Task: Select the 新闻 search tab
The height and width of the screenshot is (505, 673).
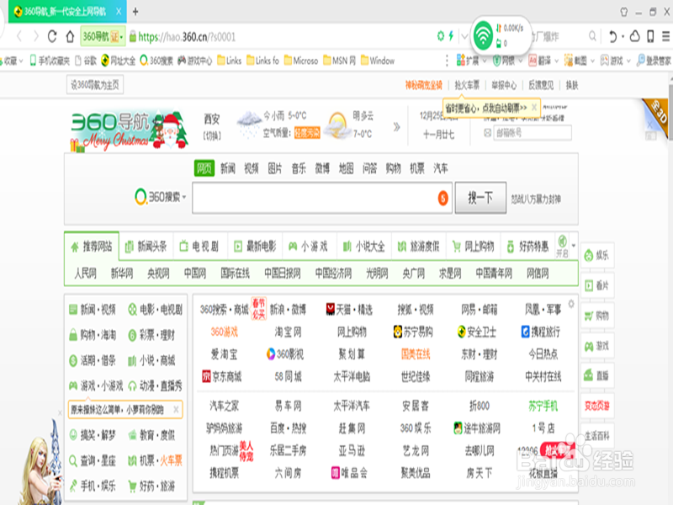Action: [227, 168]
